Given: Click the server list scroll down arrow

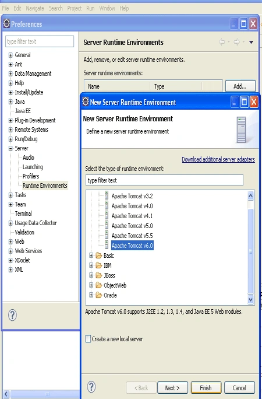Looking at the screenshot, I should click(x=250, y=299).
